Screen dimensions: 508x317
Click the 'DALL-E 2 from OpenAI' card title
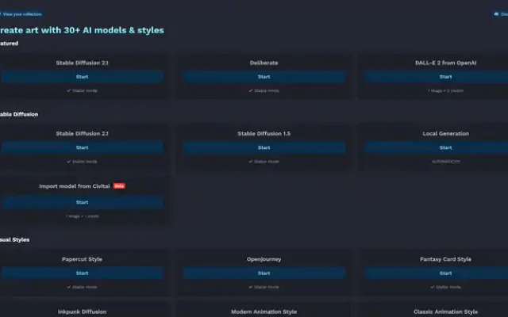(x=445, y=63)
